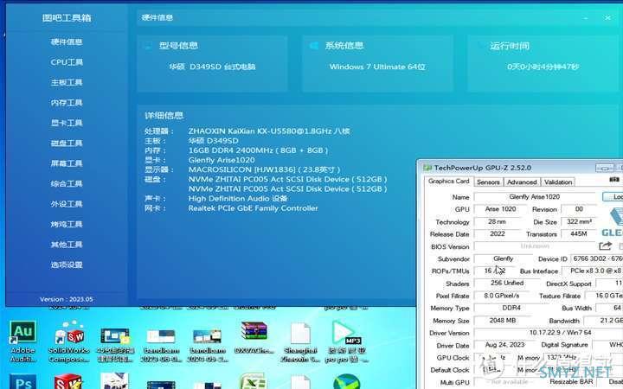623x389 pixels.
Task: Click the Transistors field 445M
Action: [x=579, y=233]
